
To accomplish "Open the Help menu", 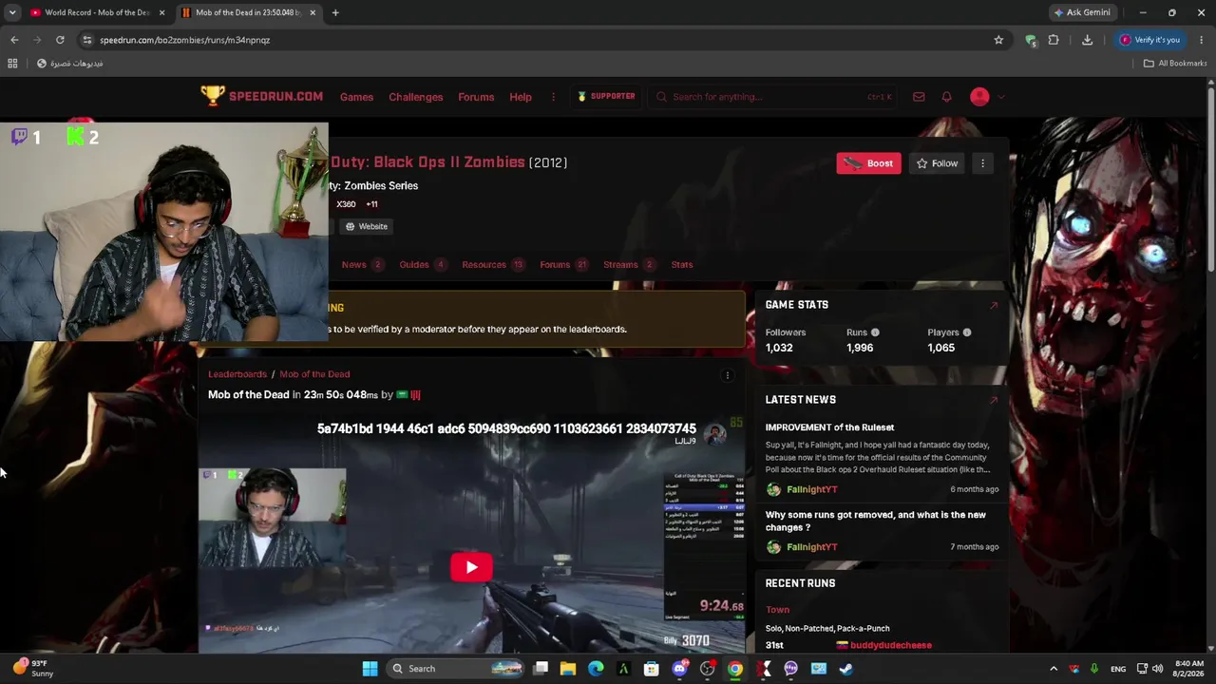I will click(x=521, y=97).
